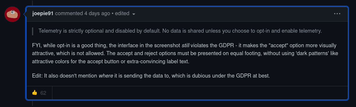
Task: Click the italic word "where" in edit note
Action: [x=106, y=76]
